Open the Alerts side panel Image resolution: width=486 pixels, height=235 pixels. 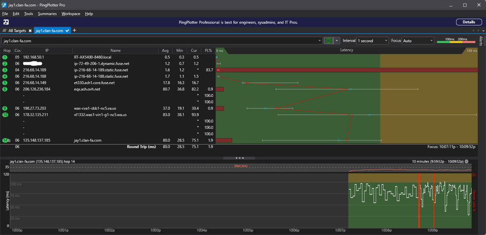tap(481, 41)
